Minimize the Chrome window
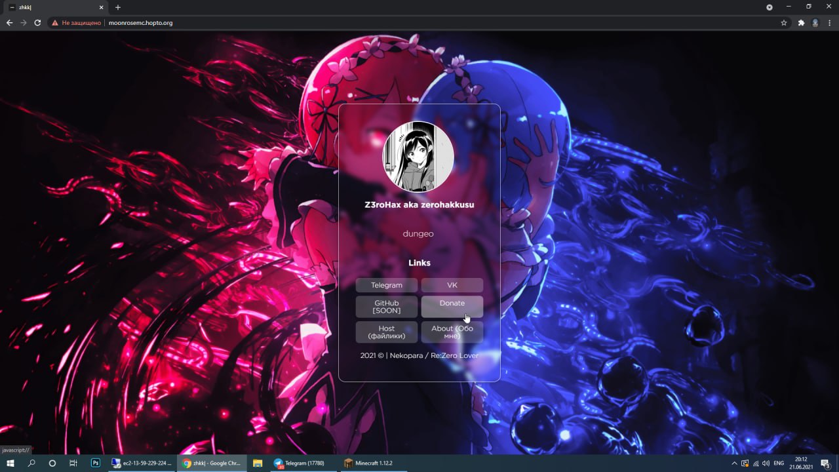Image resolution: width=839 pixels, height=472 pixels. [x=790, y=7]
